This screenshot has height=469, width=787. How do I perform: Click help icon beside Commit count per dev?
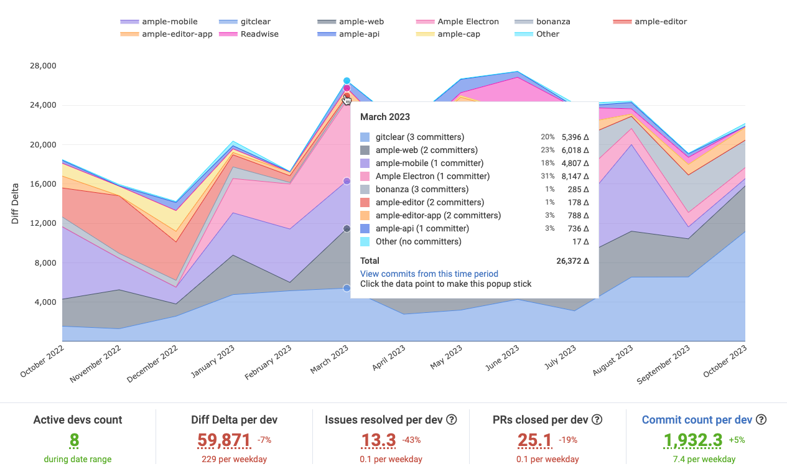(761, 420)
